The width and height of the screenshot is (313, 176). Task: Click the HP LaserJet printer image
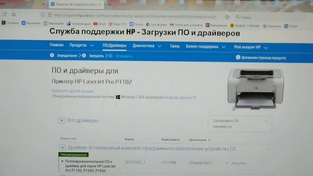(256, 88)
